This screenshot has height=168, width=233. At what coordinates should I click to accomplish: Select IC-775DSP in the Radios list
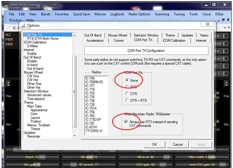[x=93, y=120]
